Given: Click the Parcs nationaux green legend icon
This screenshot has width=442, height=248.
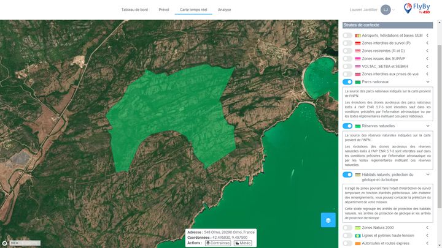Looking at the screenshot, I should point(358,82).
